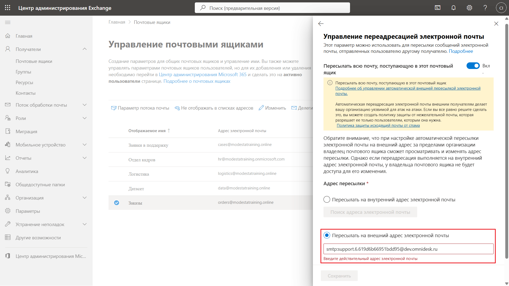Expand the Поток обработки почты chevron

[85, 105]
